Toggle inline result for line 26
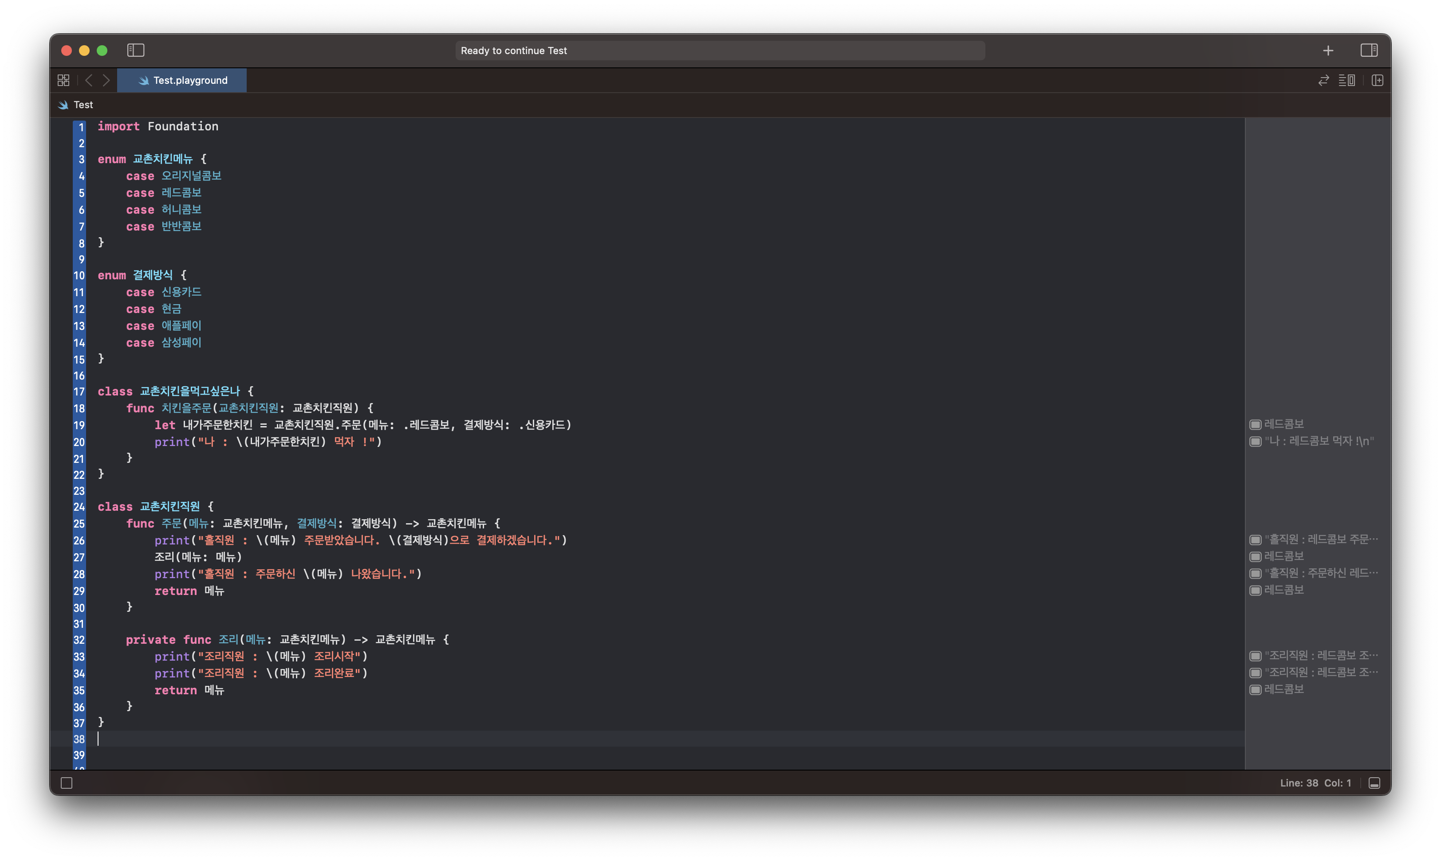 coord(1255,540)
